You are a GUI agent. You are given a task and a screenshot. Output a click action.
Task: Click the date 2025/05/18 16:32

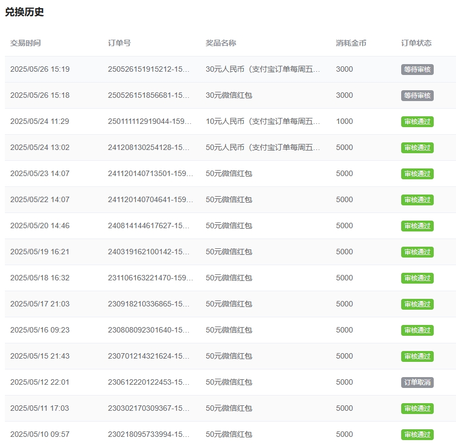point(40,278)
